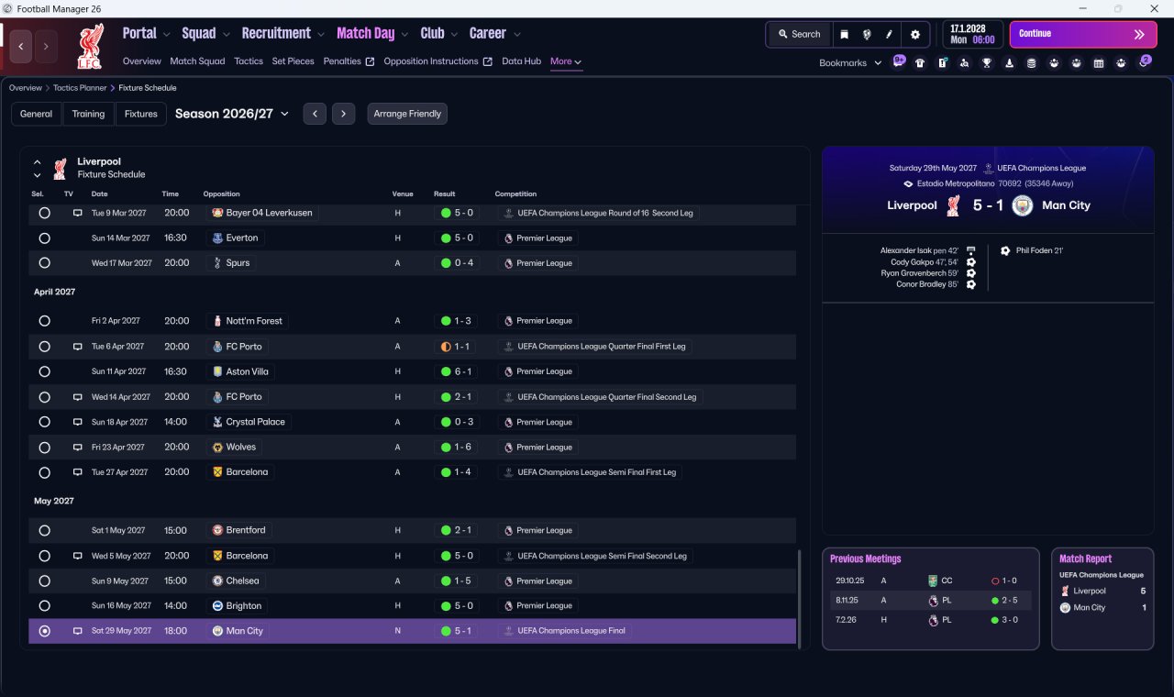
Task: Expand the Club menu dropdown
Action: 453,34
